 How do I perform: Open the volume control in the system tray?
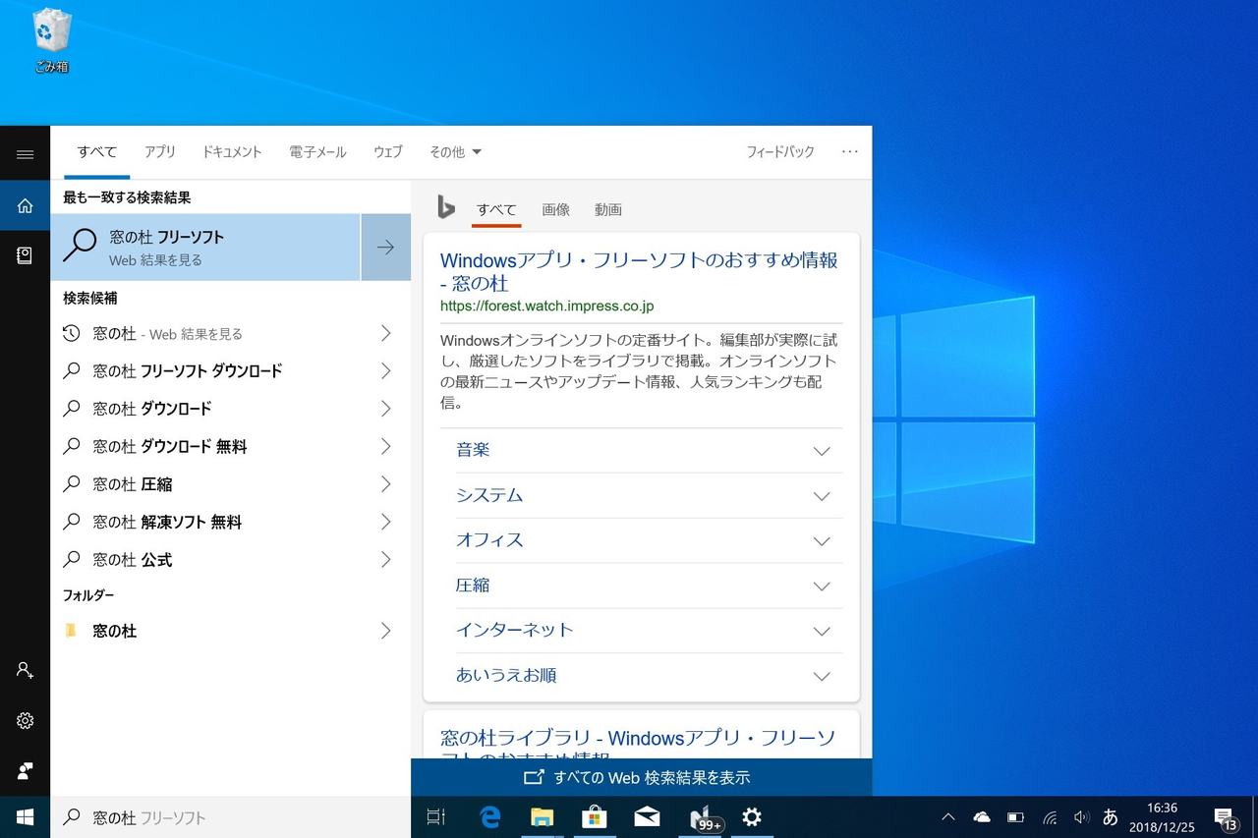(x=1082, y=816)
